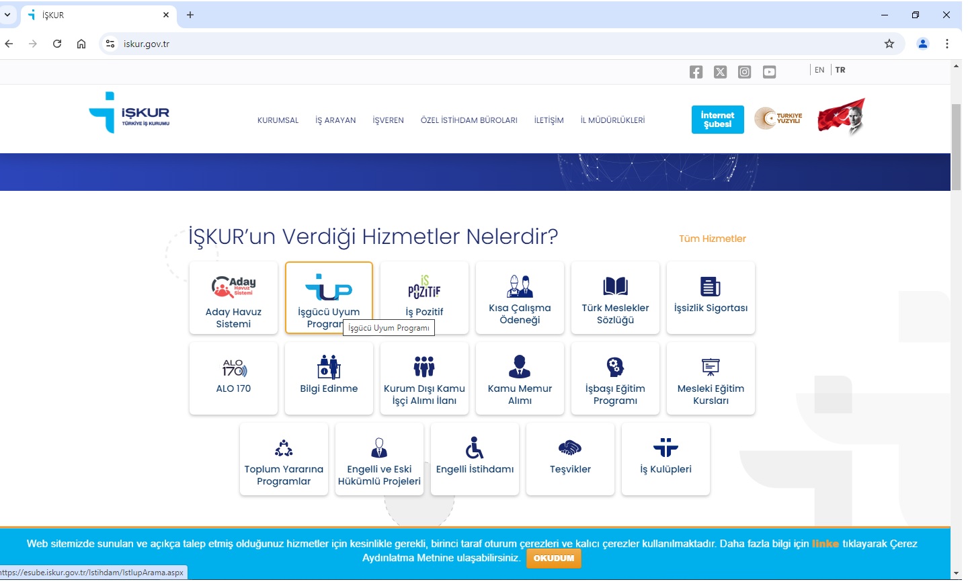Switch site language to TR
The width and height of the screenshot is (968, 586).
(840, 70)
